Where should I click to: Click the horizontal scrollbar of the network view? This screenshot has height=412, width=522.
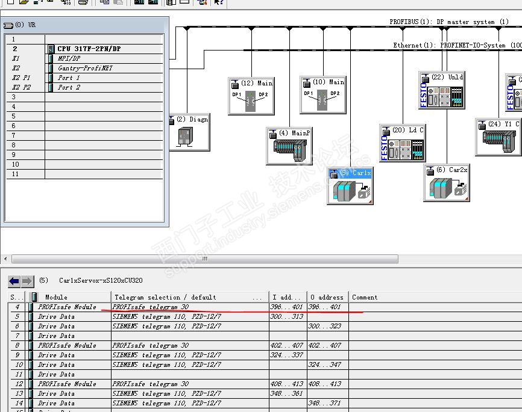(x=204, y=259)
